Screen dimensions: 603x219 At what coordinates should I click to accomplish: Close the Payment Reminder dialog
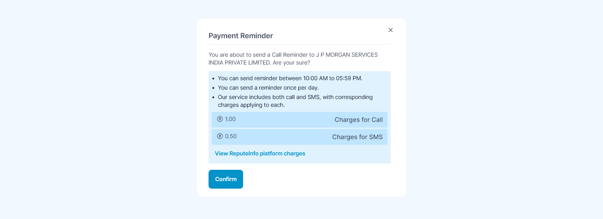(x=390, y=30)
